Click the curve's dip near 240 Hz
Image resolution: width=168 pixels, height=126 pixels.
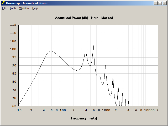coord(77,70)
